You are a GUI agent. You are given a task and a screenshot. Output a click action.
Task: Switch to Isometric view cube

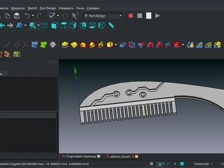point(44,26)
